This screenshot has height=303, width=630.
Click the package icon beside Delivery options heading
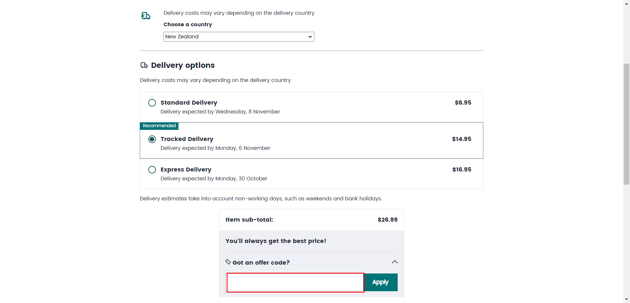click(144, 65)
